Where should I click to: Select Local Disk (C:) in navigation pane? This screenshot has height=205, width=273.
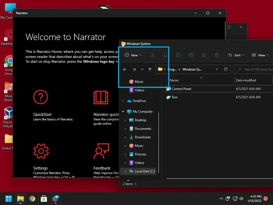pyautogui.click(x=144, y=171)
